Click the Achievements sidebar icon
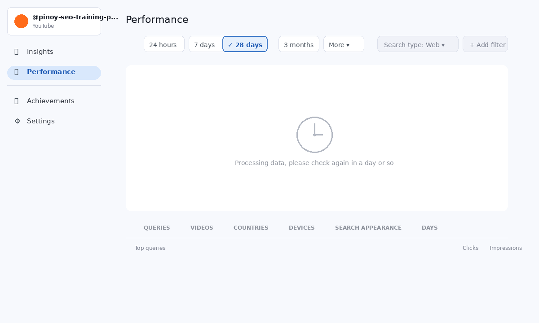Screen dimensions: 539x323 coord(17,101)
